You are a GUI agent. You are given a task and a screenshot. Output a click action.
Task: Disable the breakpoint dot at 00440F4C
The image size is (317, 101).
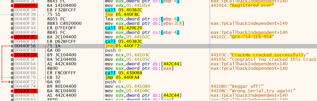12,37
